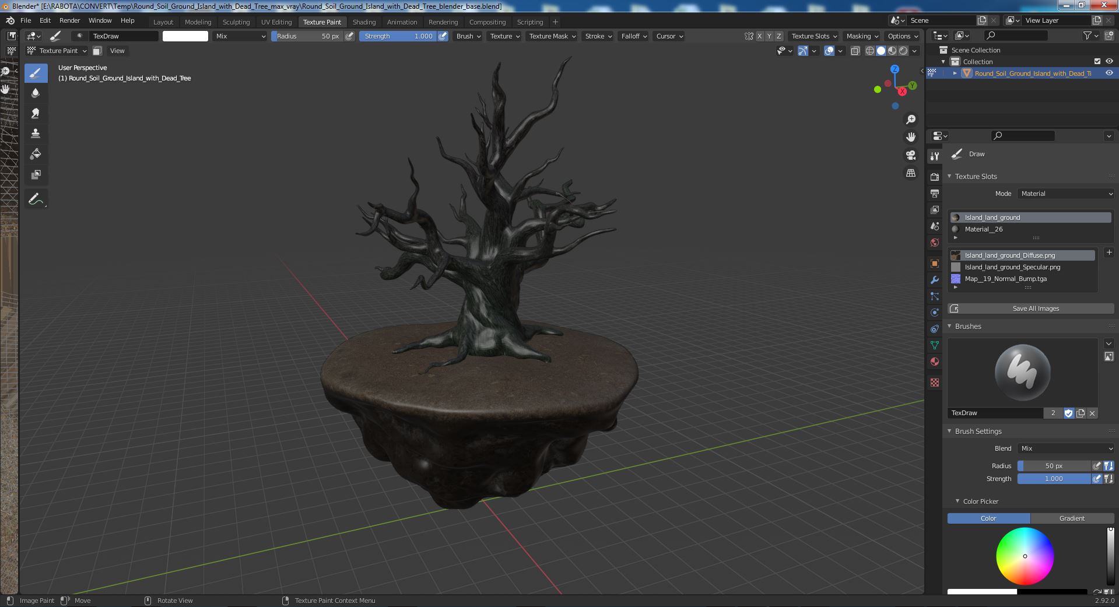Open the Modifiers properties tab
Viewport: 1119px width, 607px height.
point(935,280)
